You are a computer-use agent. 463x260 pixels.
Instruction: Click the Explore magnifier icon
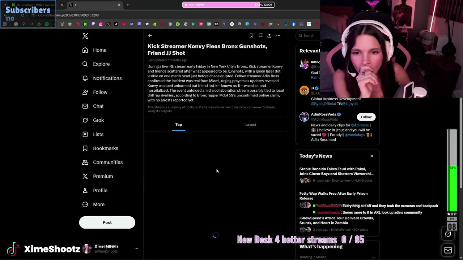click(x=85, y=64)
